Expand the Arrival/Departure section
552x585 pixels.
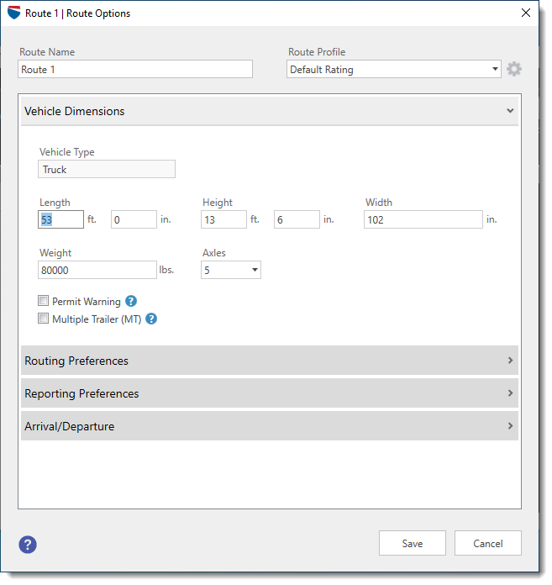(x=269, y=426)
